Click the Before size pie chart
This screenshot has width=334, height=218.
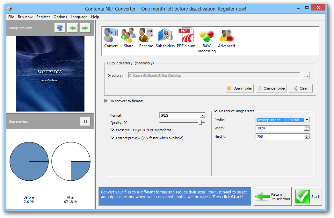coord(29,161)
